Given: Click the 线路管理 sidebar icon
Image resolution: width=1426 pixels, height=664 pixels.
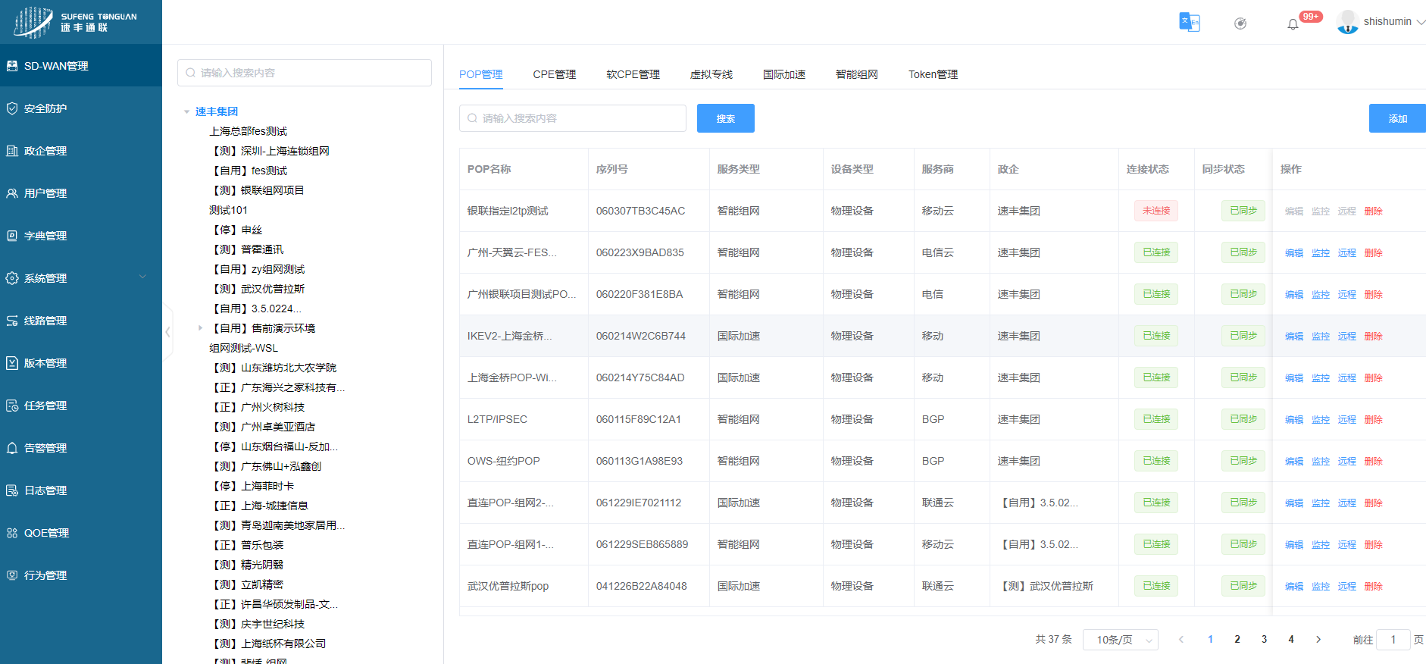Looking at the screenshot, I should (x=12, y=321).
